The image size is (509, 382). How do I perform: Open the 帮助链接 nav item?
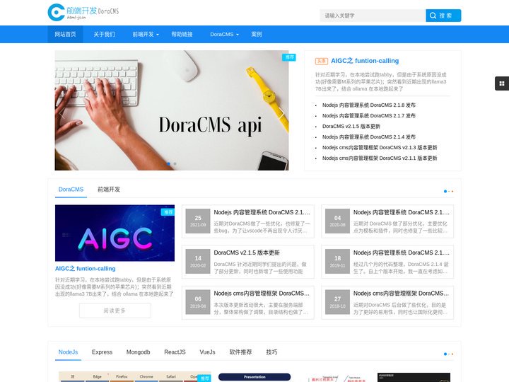182,34
